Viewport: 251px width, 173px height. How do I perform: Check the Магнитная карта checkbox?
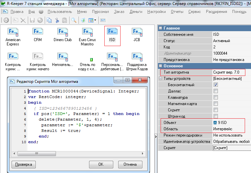[216, 104]
